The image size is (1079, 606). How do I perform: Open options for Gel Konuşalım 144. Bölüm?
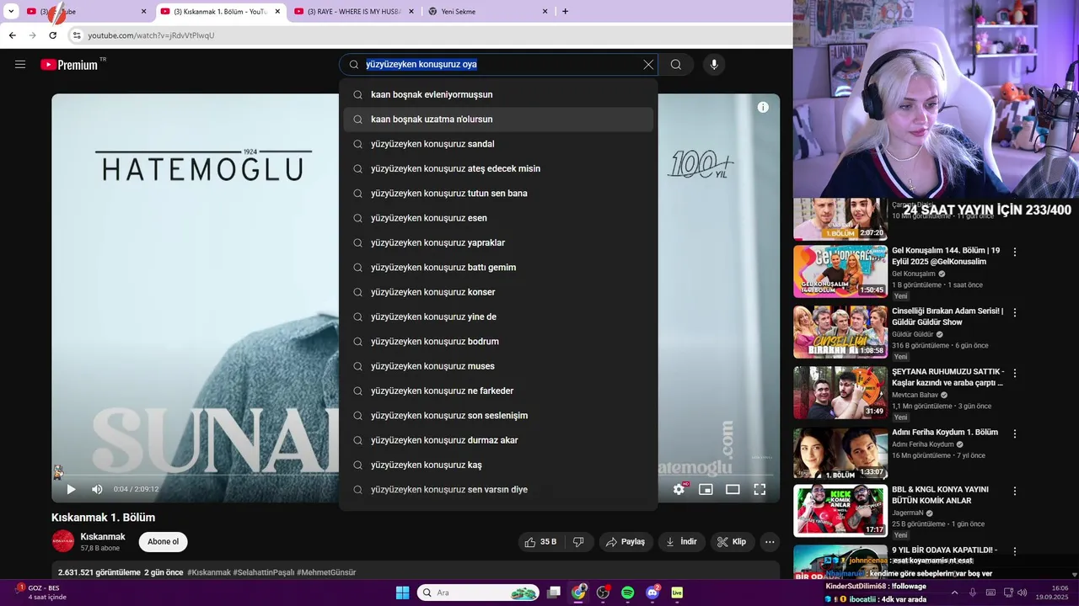1015,252
